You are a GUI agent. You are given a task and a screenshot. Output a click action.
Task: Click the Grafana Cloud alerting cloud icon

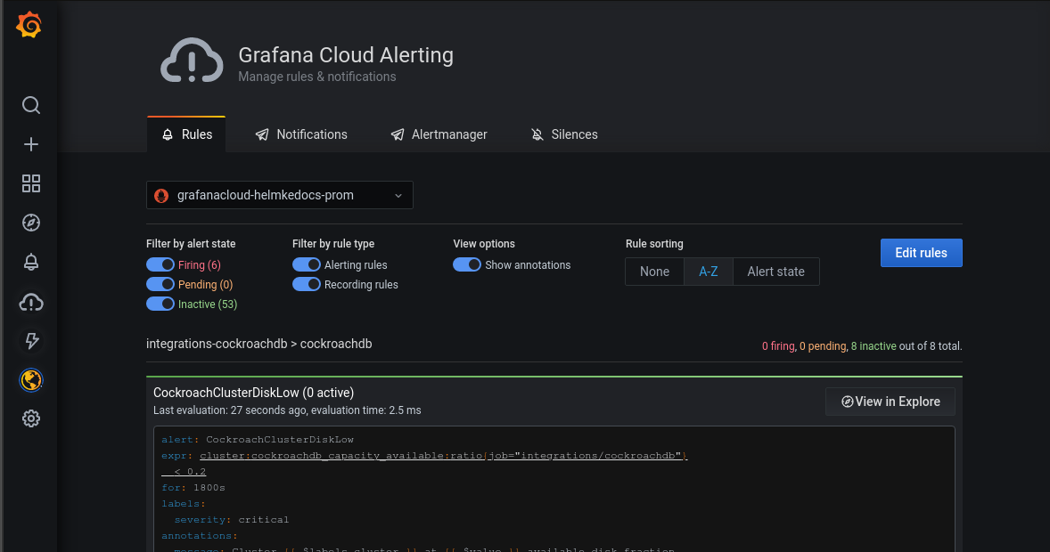point(30,303)
